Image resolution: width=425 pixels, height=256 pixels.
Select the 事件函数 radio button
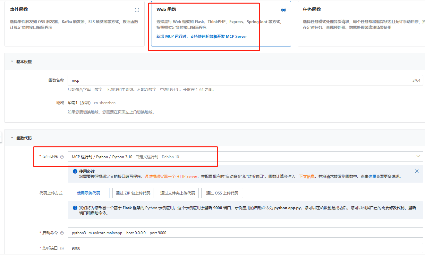[x=137, y=10]
